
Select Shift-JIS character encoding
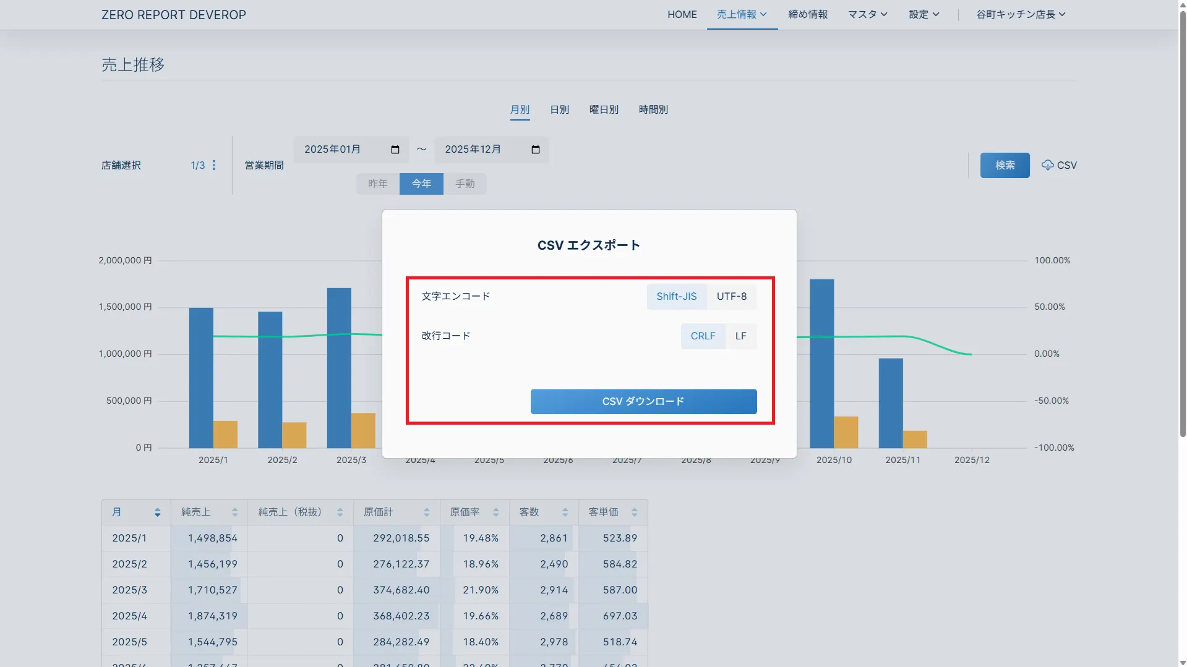coord(676,297)
